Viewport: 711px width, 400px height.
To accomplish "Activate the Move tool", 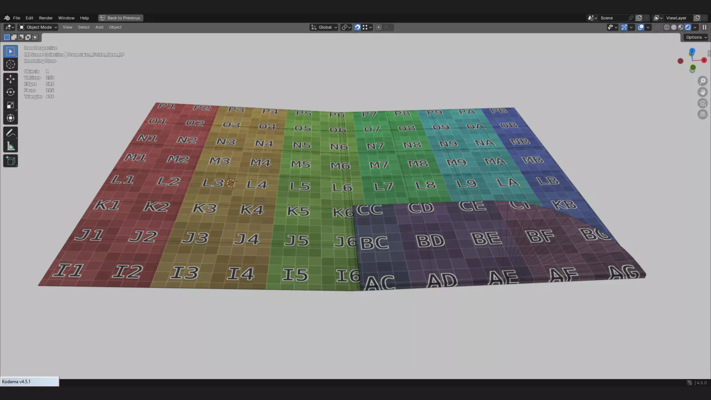I will pyautogui.click(x=10, y=79).
